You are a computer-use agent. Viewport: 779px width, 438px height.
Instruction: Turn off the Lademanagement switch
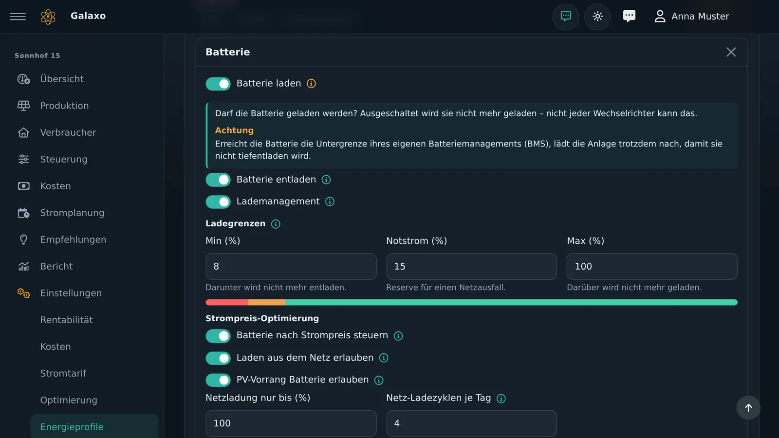tap(218, 201)
